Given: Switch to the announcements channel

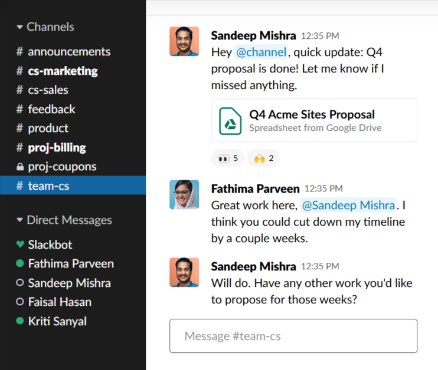Looking at the screenshot, I should pyautogui.click(x=68, y=52).
